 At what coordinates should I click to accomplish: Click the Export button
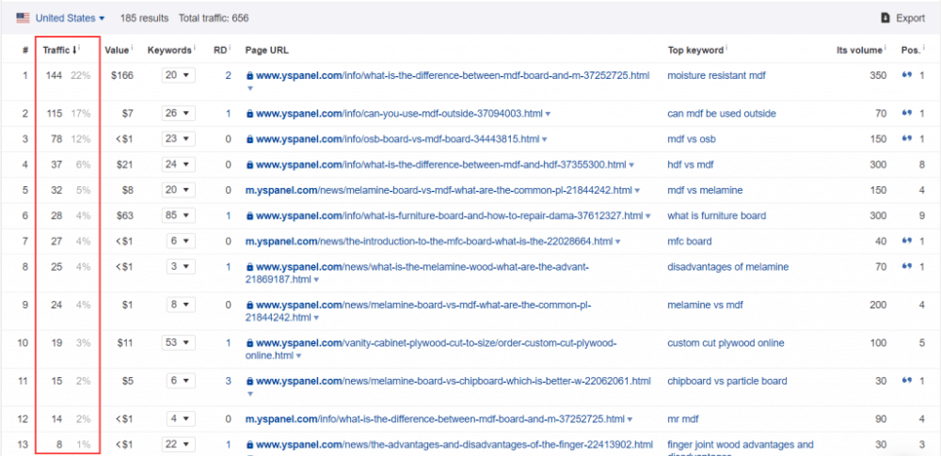click(x=902, y=18)
